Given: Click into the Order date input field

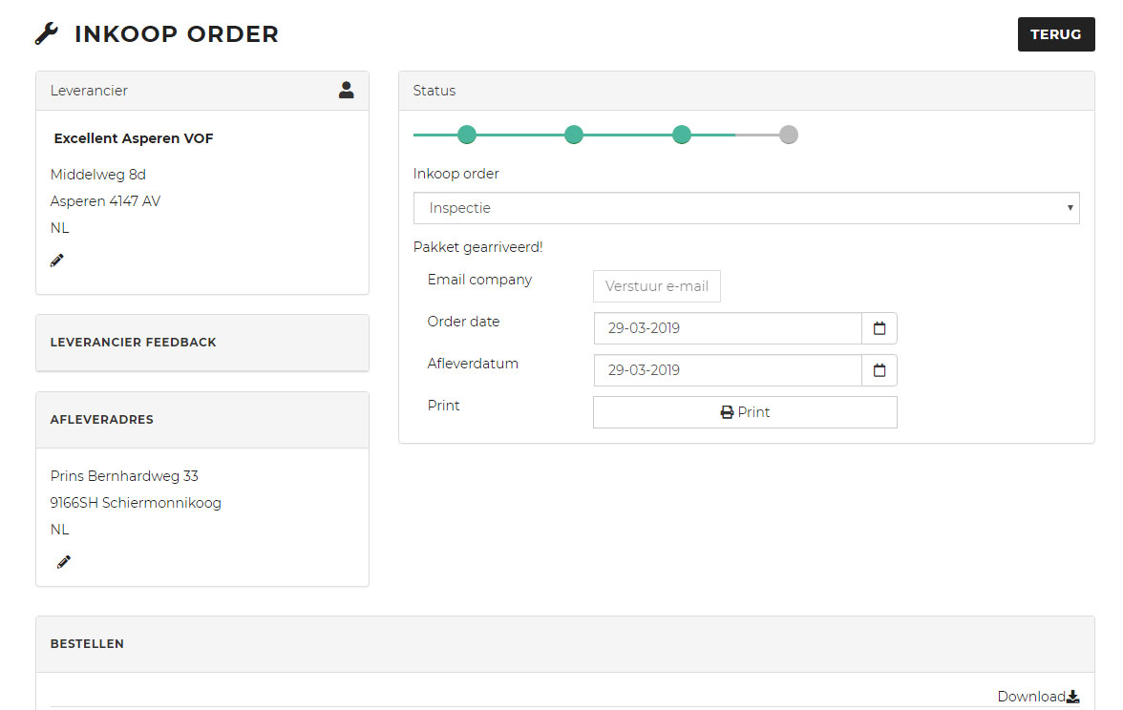Looking at the screenshot, I should tap(728, 328).
